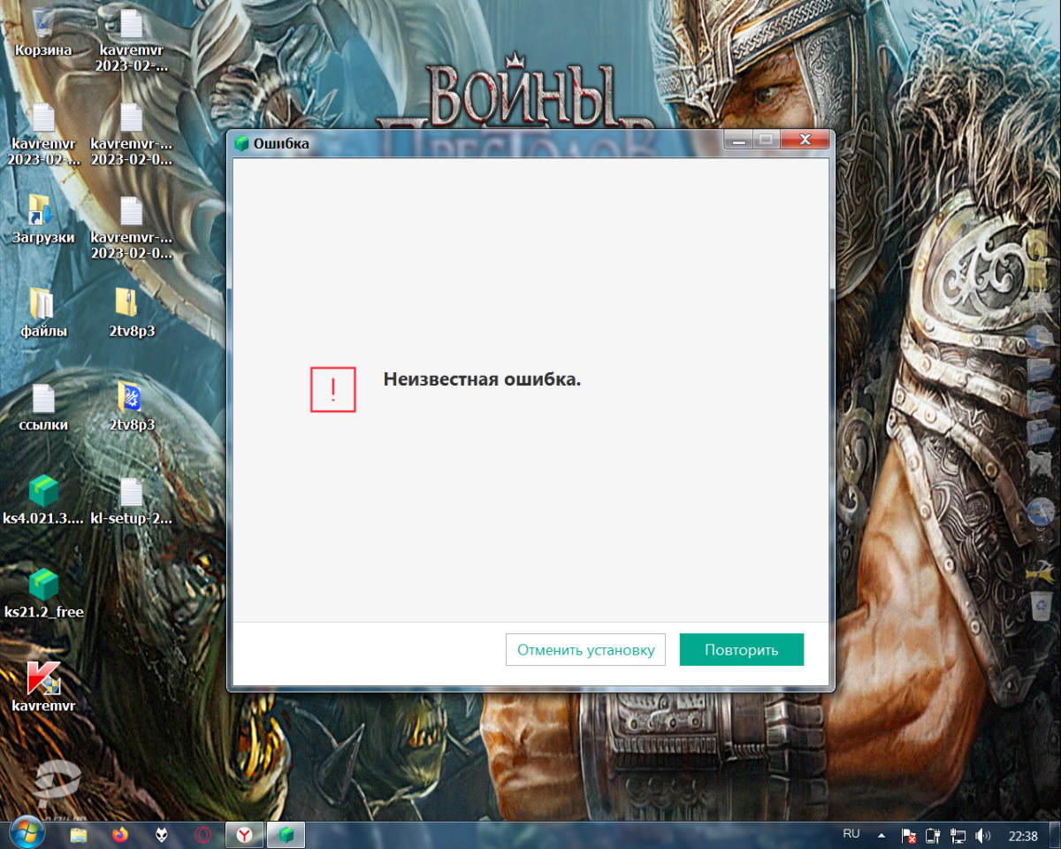This screenshot has width=1061, height=849.
Task: Click the Kaspersky installer taskbar button
Action: click(286, 834)
